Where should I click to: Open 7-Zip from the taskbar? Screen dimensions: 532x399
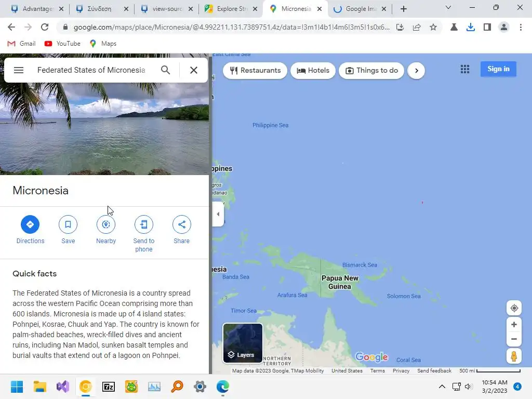point(109,387)
